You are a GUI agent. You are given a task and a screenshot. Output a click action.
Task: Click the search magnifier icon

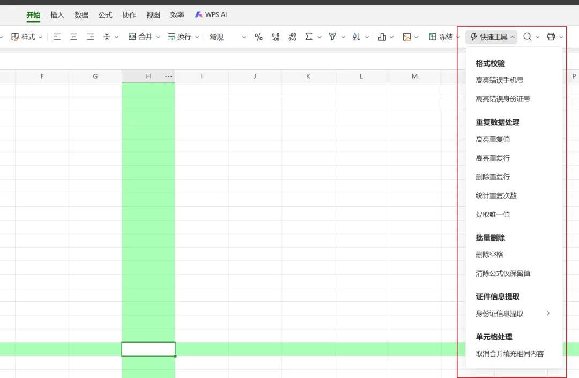(x=528, y=37)
